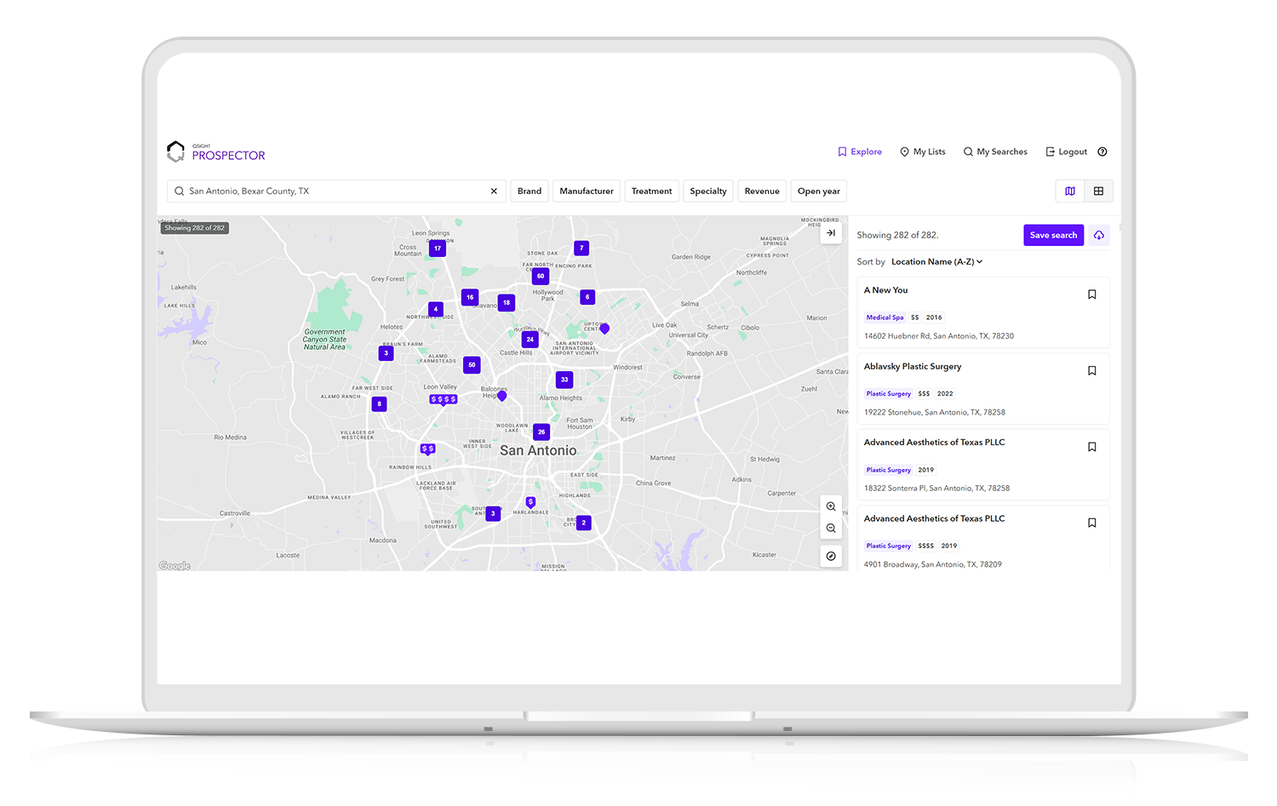
Task: Export results using the cloud download icon
Action: 1098,235
